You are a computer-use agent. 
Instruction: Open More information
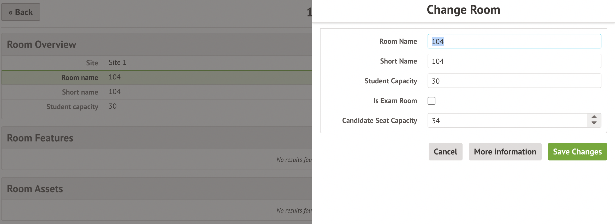click(x=505, y=152)
